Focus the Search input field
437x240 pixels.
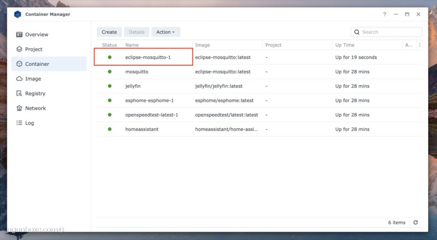(386, 32)
